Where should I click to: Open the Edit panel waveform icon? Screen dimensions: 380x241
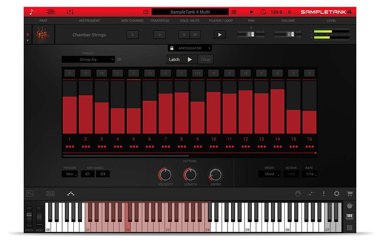pyautogui.click(x=30, y=194)
